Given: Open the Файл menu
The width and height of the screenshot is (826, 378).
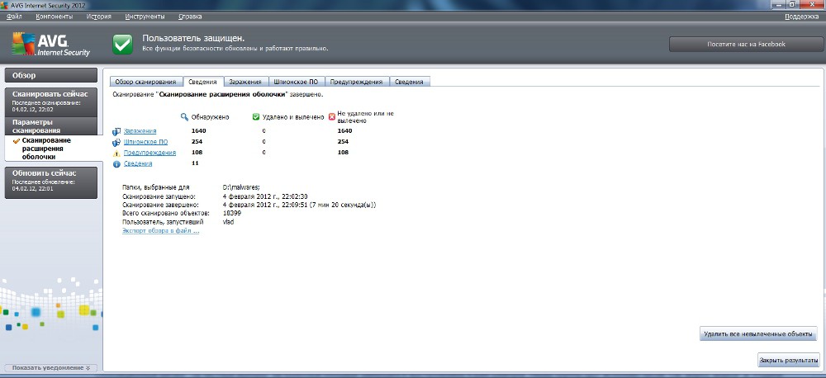Looking at the screenshot, I should tap(14, 17).
